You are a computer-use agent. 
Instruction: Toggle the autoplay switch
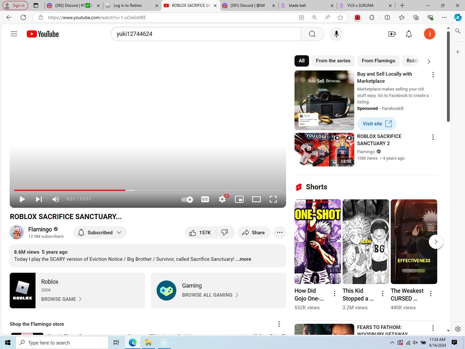(x=187, y=199)
